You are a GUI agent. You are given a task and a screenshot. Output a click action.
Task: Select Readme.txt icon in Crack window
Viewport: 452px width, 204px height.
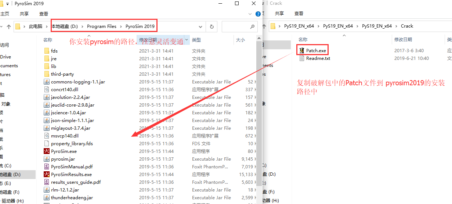click(302, 58)
